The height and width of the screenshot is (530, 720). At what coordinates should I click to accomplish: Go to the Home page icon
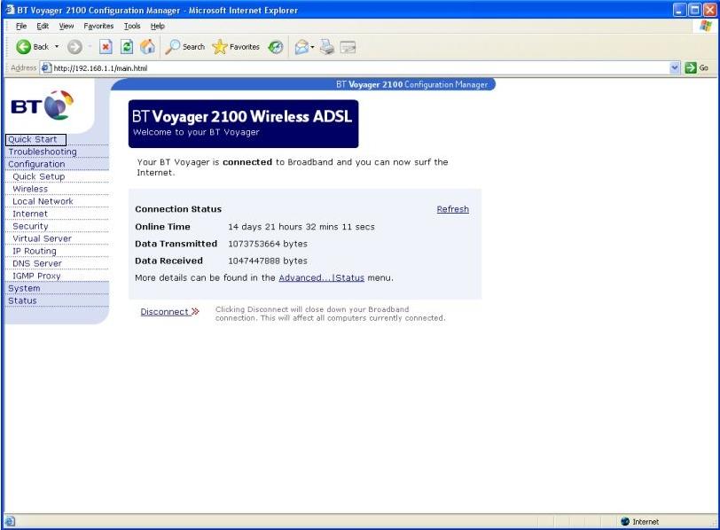pos(147,47)
